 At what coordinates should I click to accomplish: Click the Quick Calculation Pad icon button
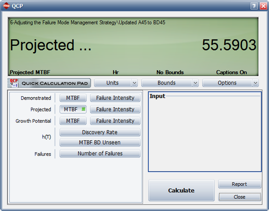point(49,83)
